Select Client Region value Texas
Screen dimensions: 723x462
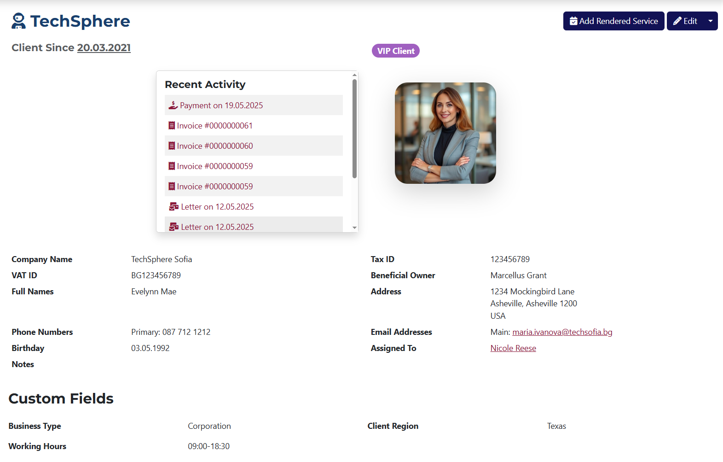(556, 426)
